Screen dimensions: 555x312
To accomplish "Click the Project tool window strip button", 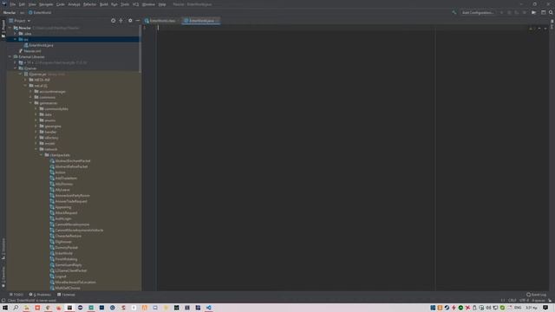I will pyautogui.click(x=3, y=28).
